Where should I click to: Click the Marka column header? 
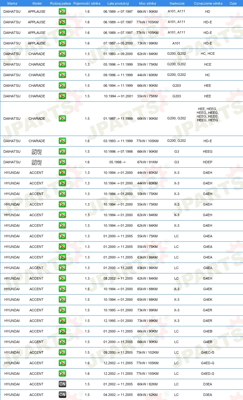[12, 3]
